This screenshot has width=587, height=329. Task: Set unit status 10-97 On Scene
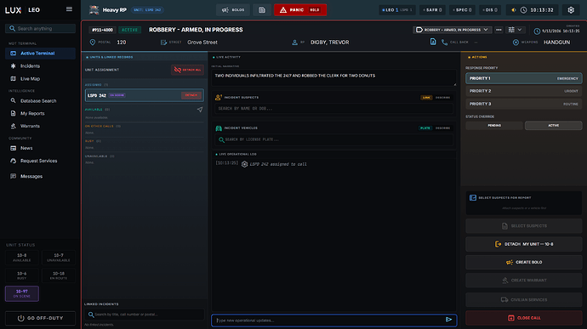pyautogui.click(x=22, y=293)
